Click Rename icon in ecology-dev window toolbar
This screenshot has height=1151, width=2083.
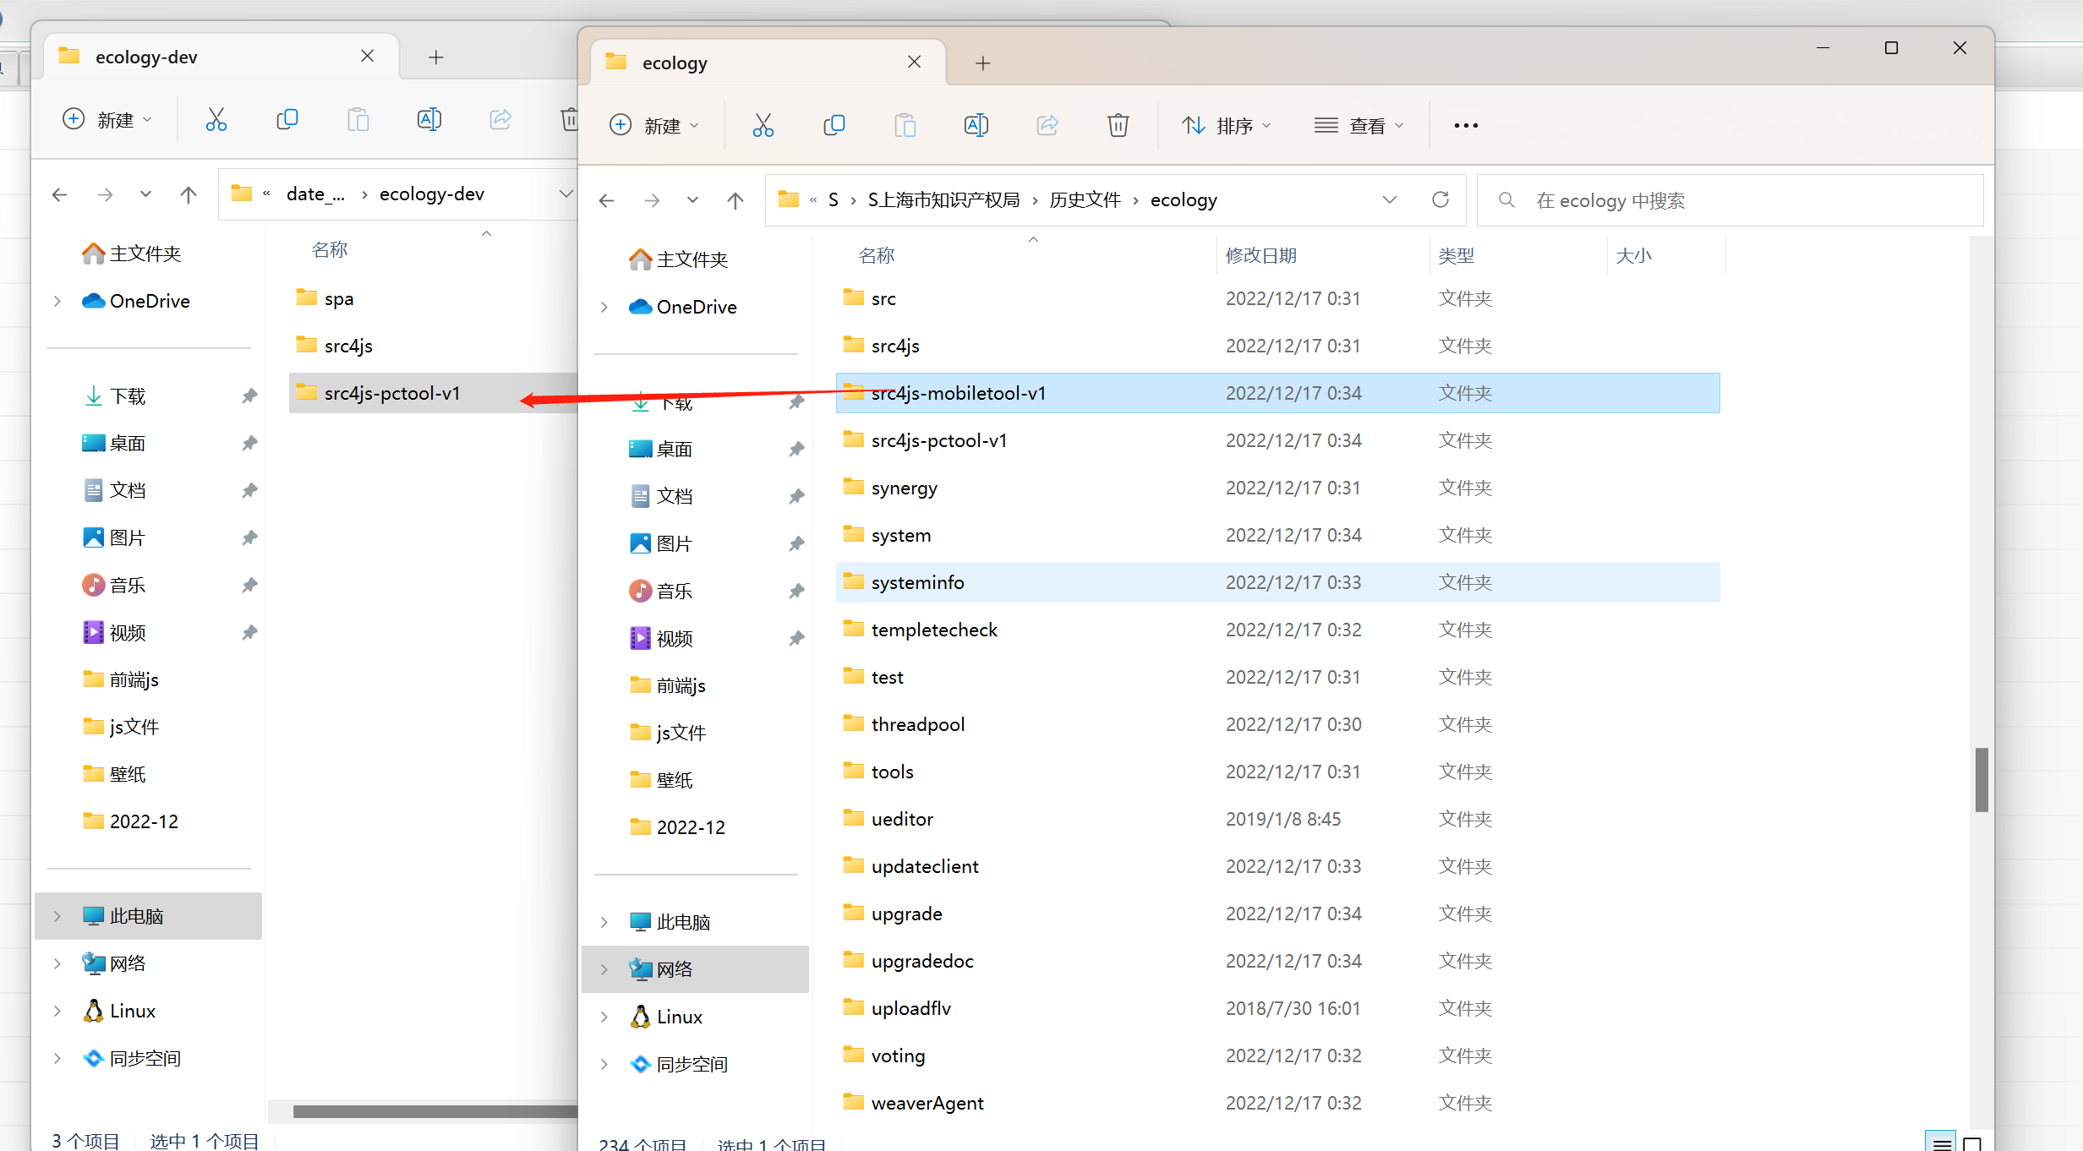pos(429,119)
